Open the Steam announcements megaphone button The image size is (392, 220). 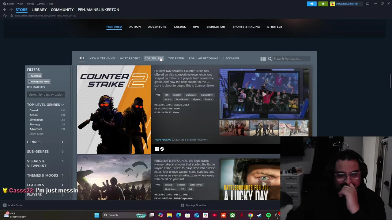pyautogui.click(x=312, y=4)
